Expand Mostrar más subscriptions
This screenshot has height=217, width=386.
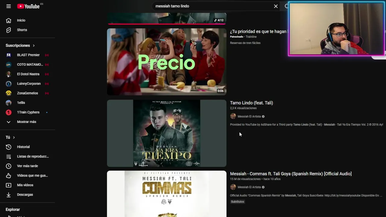pyautogui.click(x=27, y=122)
